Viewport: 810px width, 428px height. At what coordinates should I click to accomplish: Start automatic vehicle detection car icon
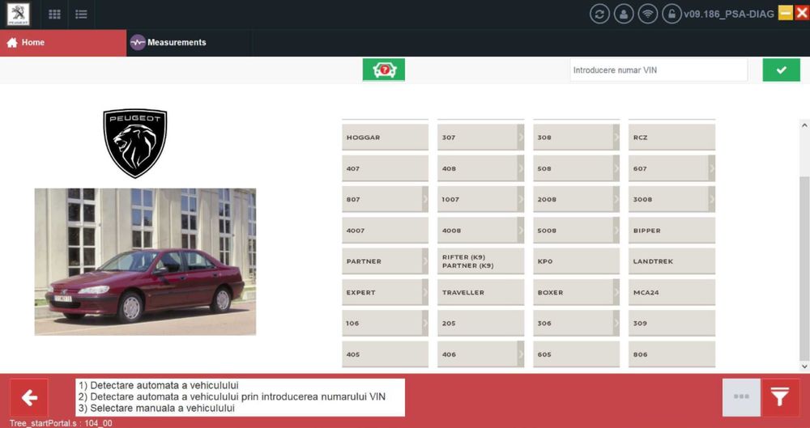click(384, 70)
